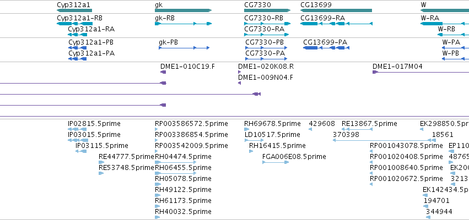Click the RP001043078.5prime EST arrow

tap(371, 151)
